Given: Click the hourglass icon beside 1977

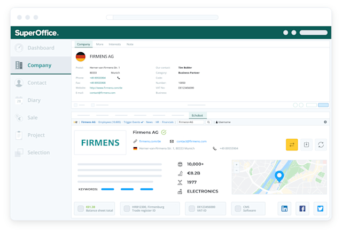Looking at the screenshot, I should pos(180,182).
